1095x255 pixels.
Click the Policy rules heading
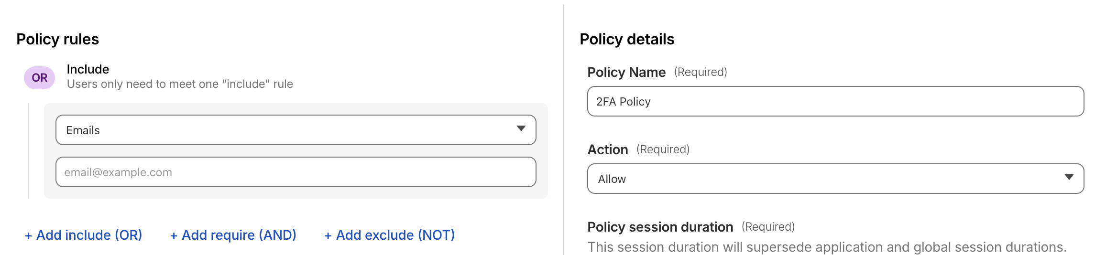(57, 39)
